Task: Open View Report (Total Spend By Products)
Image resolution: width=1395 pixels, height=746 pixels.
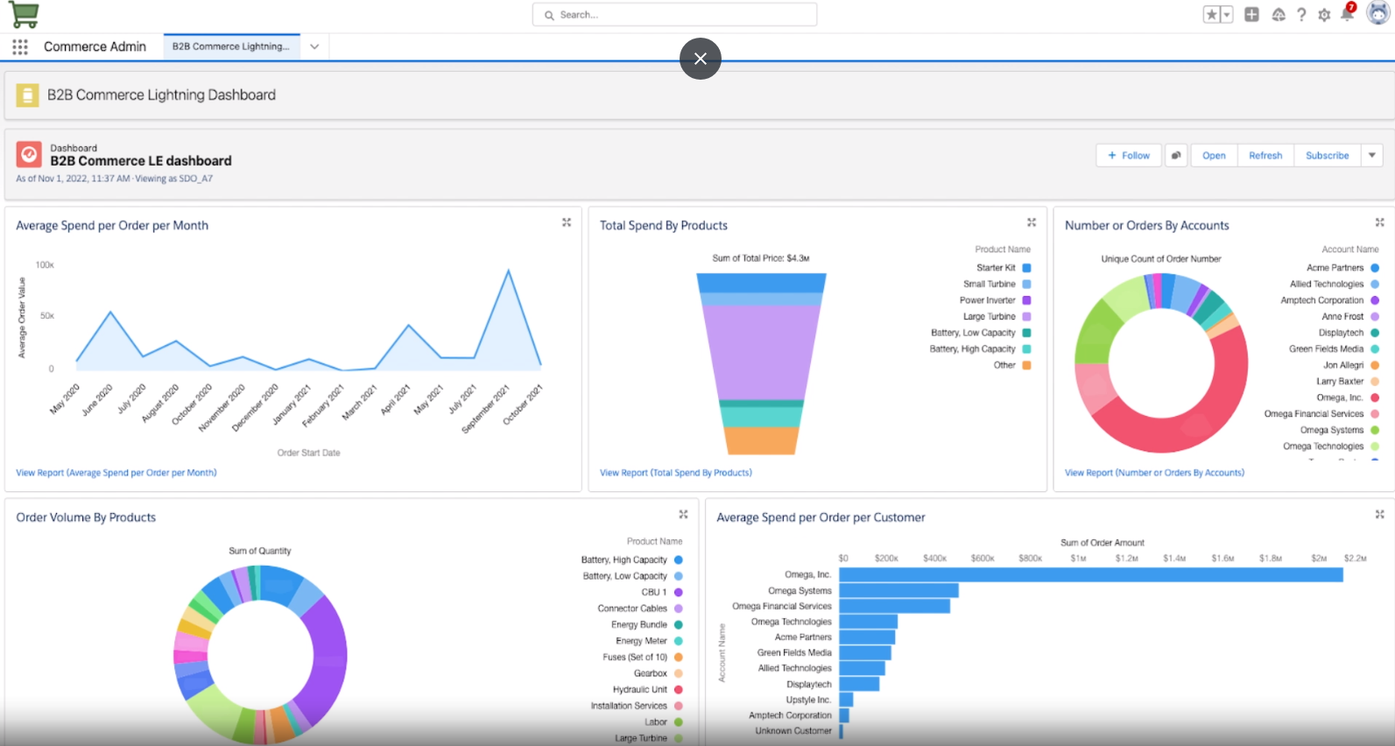Action: click(x=676, y=473)
